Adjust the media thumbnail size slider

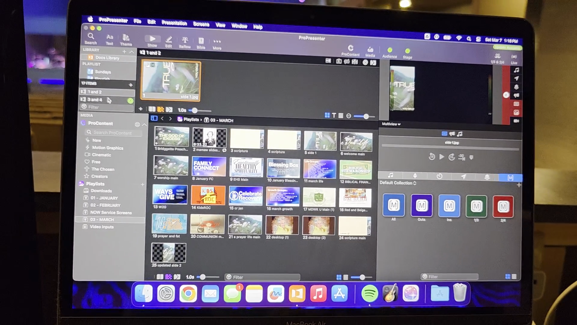coord(362,277)
